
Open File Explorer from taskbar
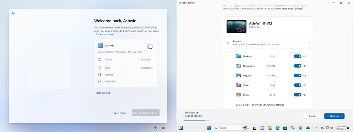tap(270, 128)
